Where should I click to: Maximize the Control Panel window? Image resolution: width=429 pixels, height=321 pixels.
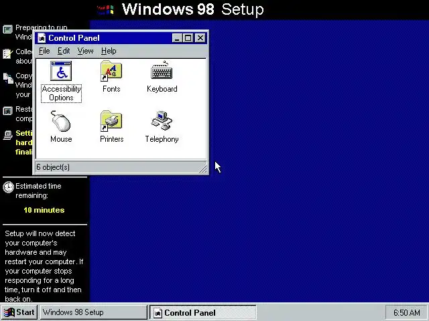coord(188,38)
